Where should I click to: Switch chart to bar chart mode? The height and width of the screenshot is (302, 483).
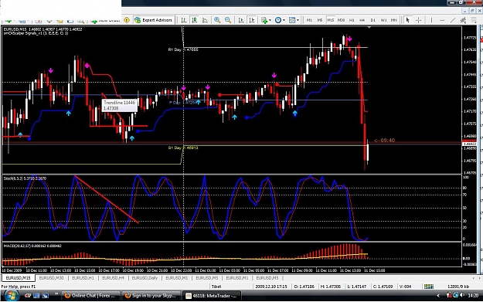tap(184, 20)
